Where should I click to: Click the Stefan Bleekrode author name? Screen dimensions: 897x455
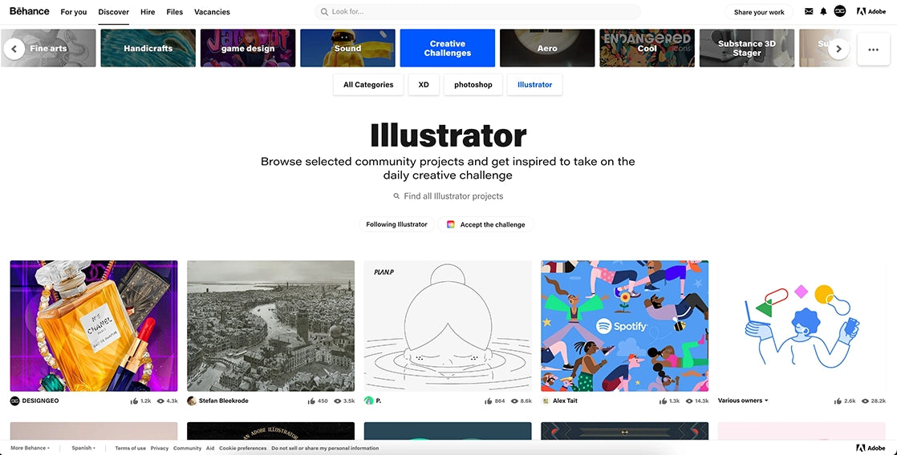tap(224, 401)
